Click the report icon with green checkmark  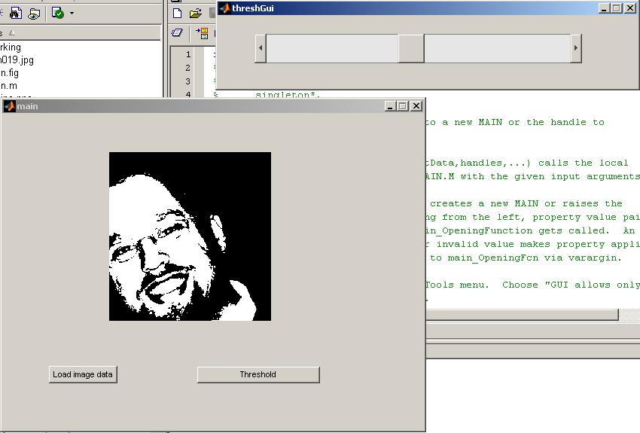[x=57, y=13]
